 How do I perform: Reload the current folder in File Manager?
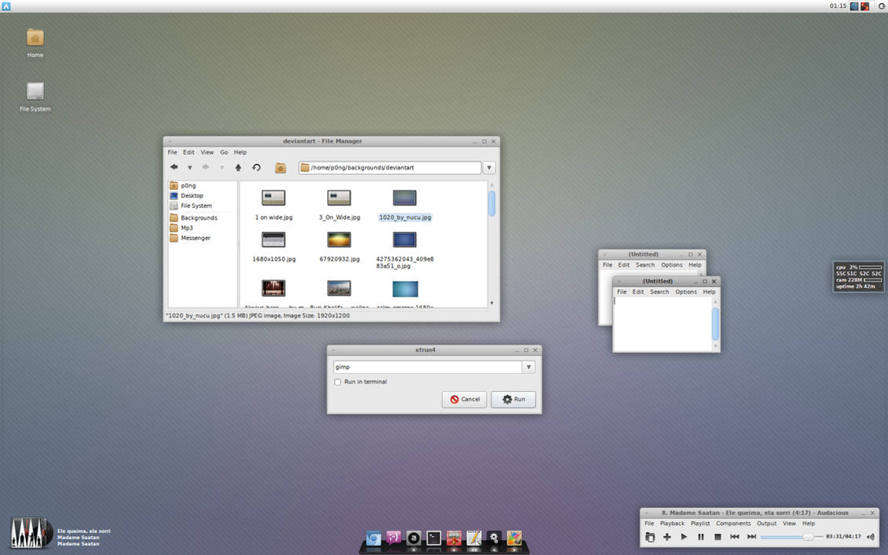pos(256,167)
